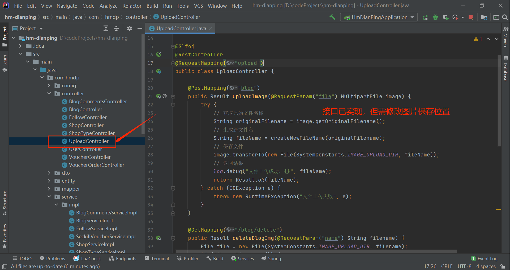Open the Favorites side tool window
This screenshot has width=510, height=270.
pyautogui.click(x=5, y=236)
